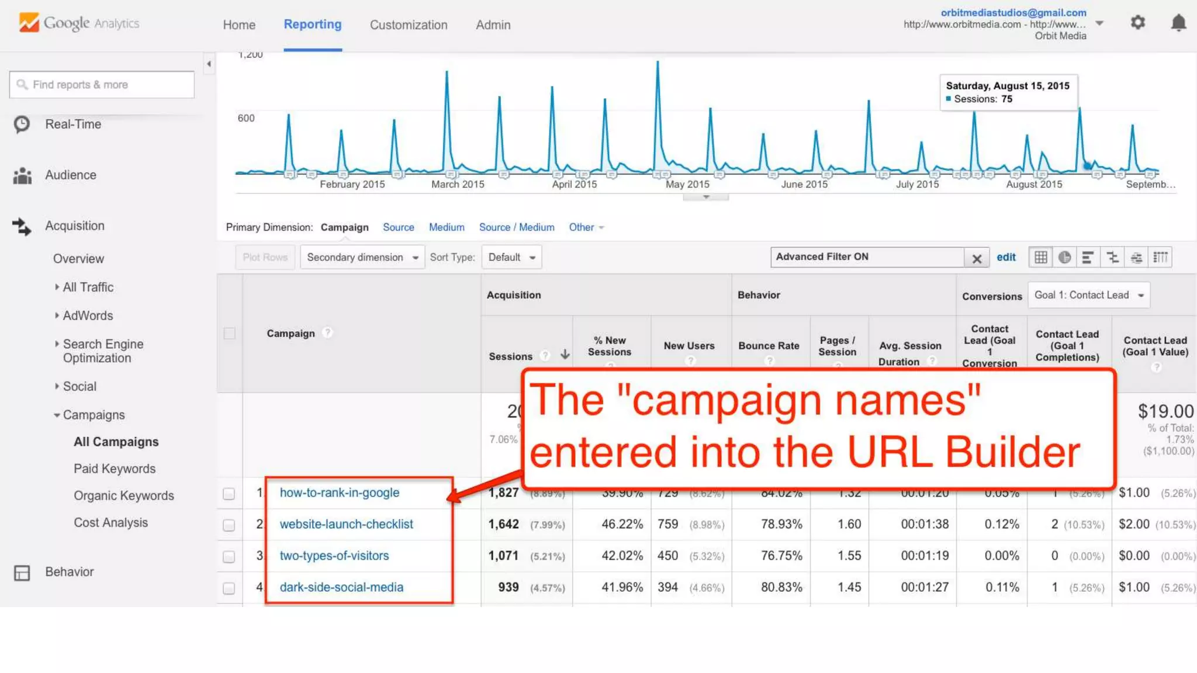Open settings gear icon in header
This screenshot has height=673, width=1197.
1137,23
